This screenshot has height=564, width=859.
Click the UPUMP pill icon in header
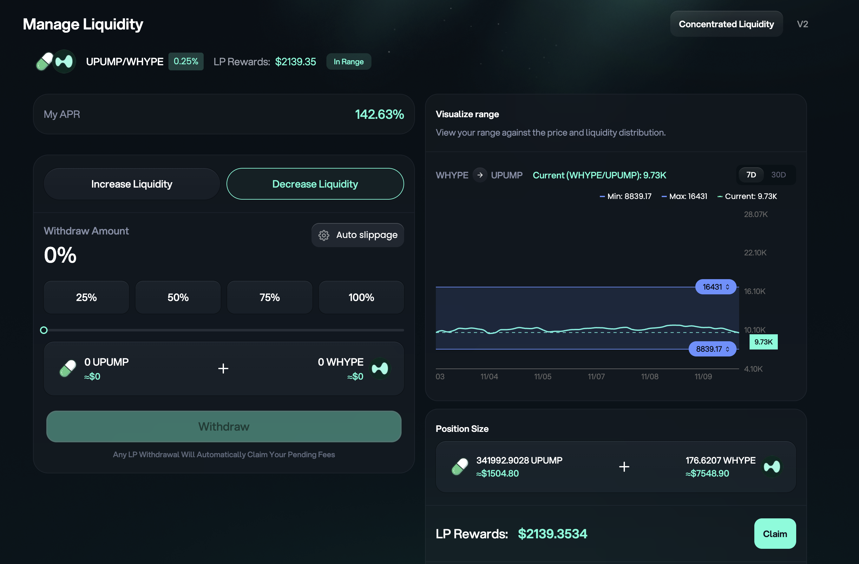click(45, 61)
